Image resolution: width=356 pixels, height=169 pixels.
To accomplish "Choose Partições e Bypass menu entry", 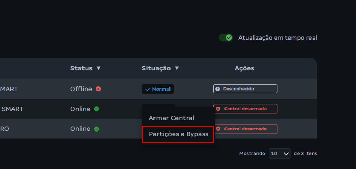I will (x=178, y=134).
